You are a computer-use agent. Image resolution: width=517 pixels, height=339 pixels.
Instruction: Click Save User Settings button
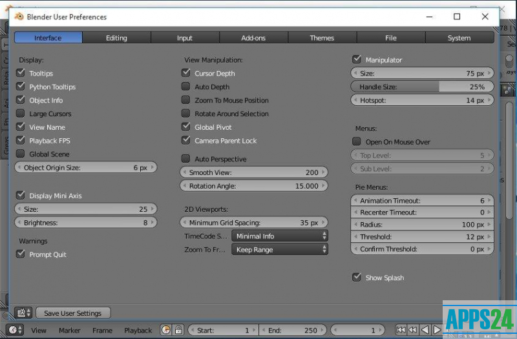pos(73,313)
